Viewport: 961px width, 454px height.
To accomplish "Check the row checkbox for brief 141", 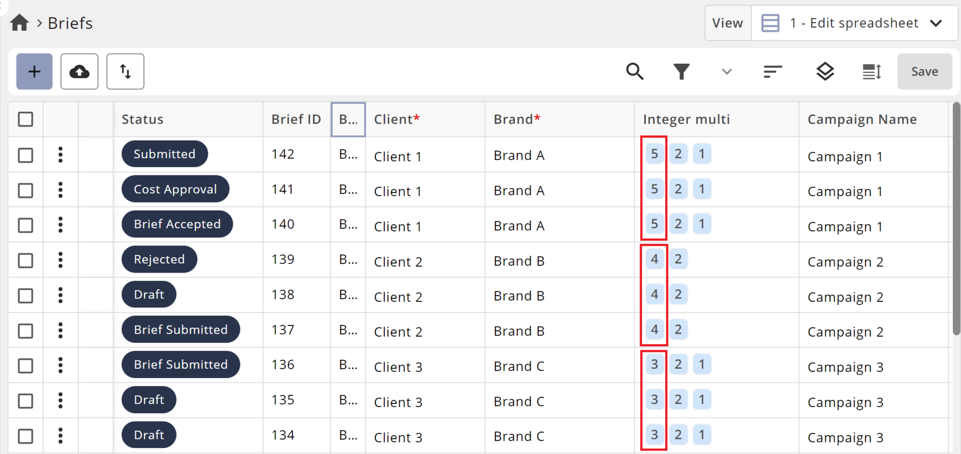I will (25, 190).
